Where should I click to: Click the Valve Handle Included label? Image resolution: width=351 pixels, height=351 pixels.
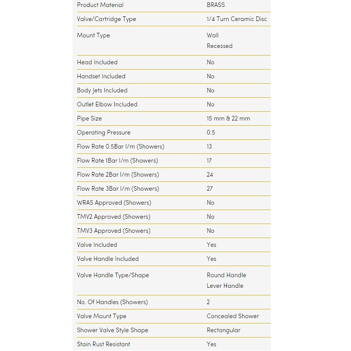(108, 259)
